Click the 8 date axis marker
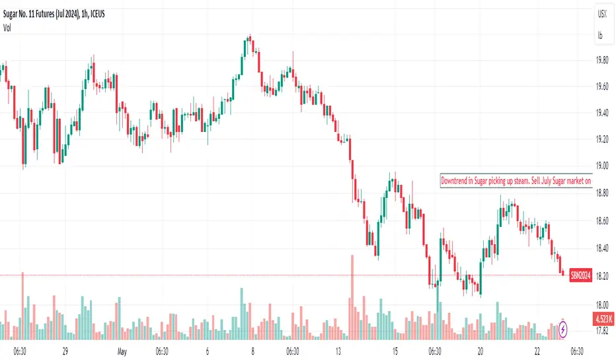This screenshot has height=363, width=616. coord(252,351)
